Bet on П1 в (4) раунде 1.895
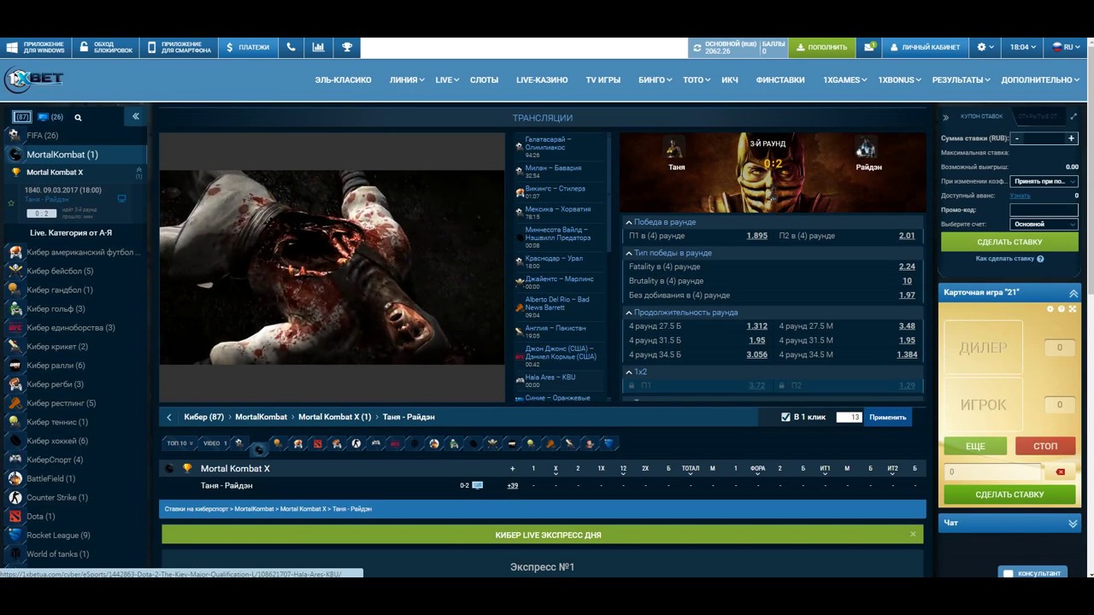The image size is (1094, 615). tap(756, 236)
